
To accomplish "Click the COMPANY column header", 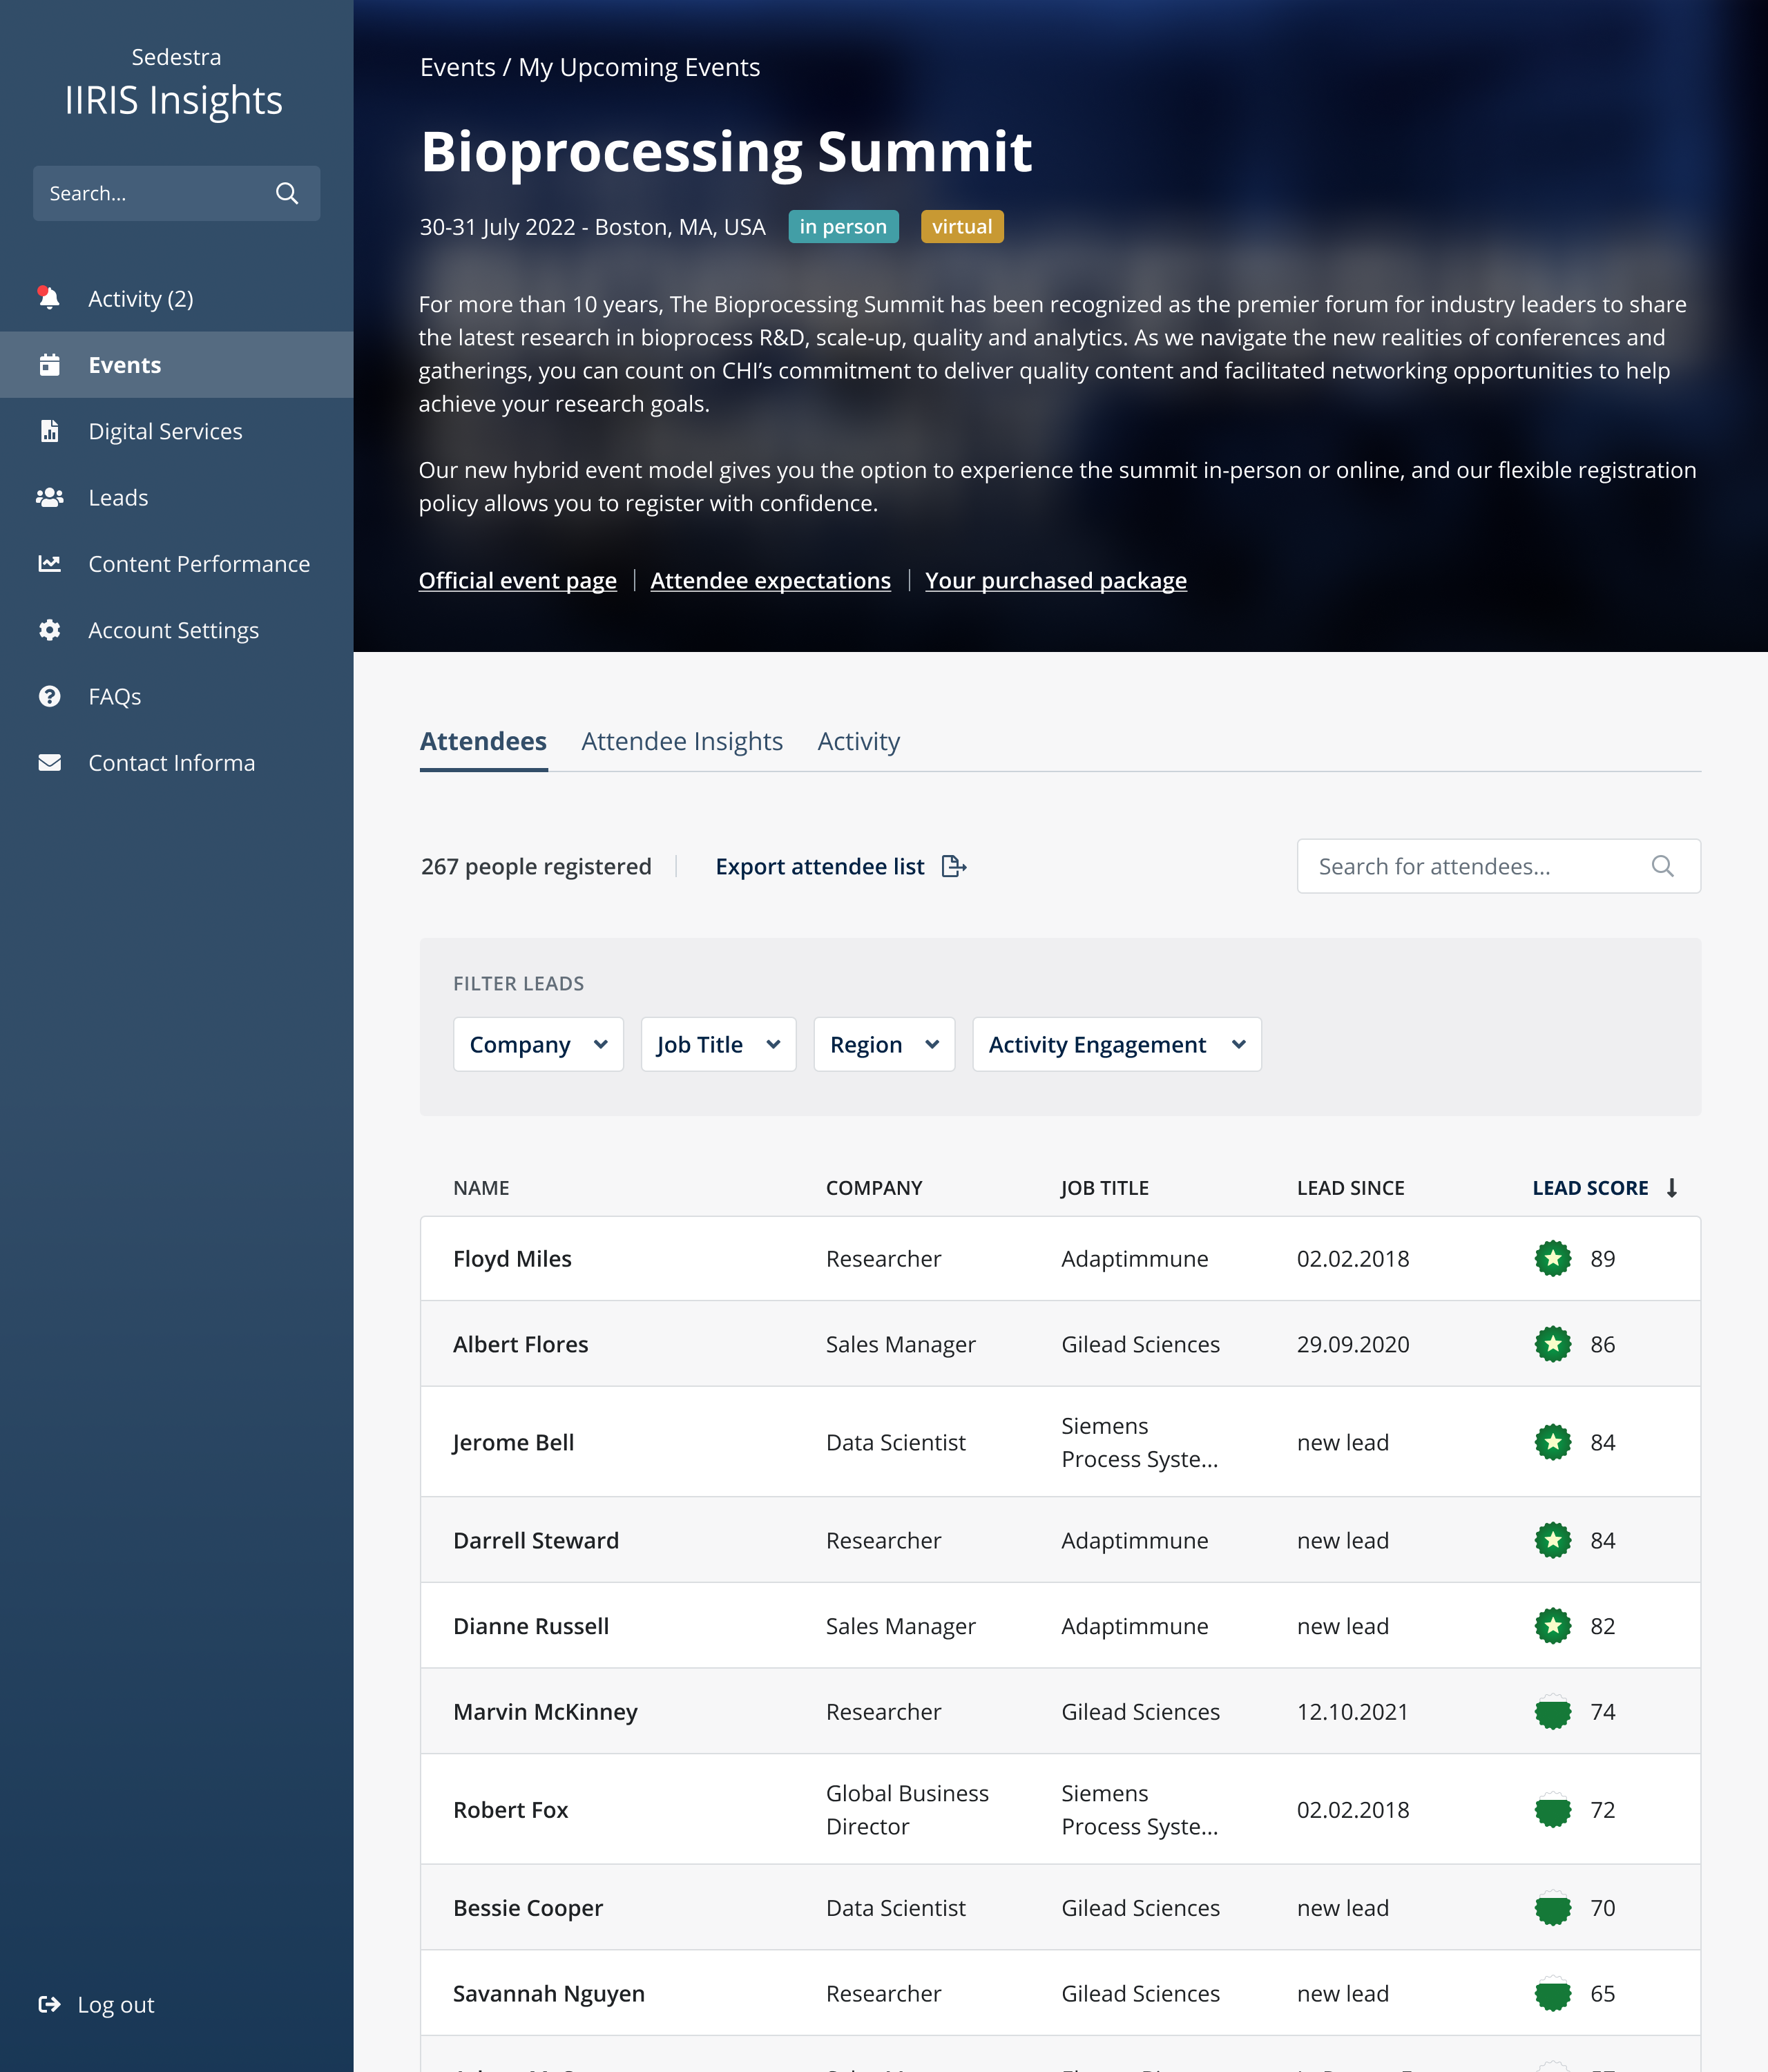I will point(874,1188).
